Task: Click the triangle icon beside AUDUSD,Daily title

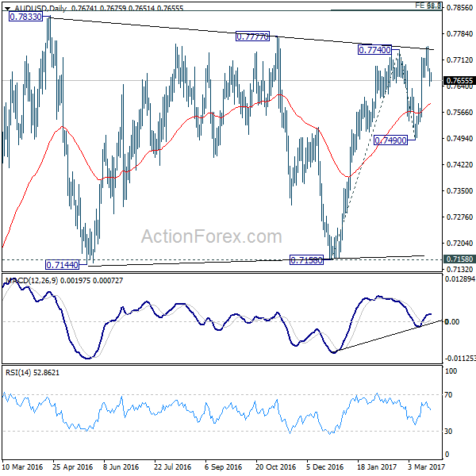Action: click(8, 9)
